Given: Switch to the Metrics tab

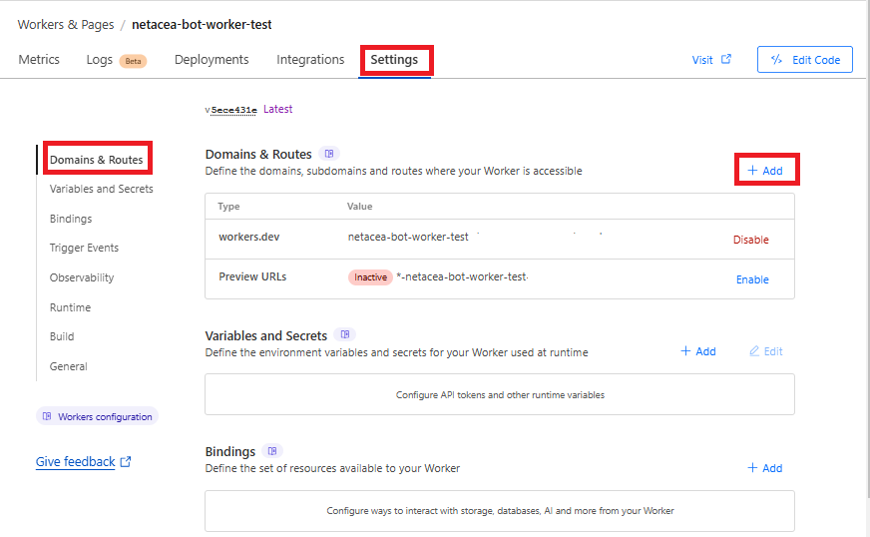Looking at the screenshot, I should [x=39, y=60].
